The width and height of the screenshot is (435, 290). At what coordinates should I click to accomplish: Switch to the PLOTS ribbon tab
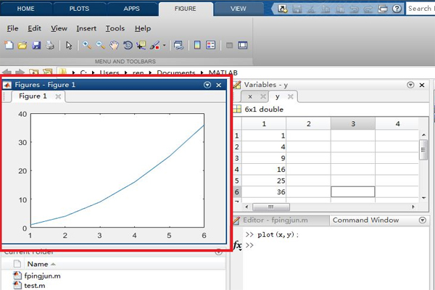tap(79, 8)
